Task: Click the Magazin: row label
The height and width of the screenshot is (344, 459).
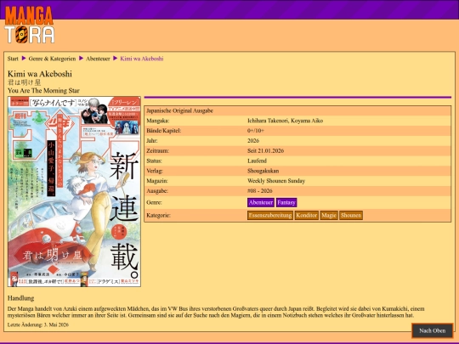Action: pyautogui.click(x=157, y=181)
